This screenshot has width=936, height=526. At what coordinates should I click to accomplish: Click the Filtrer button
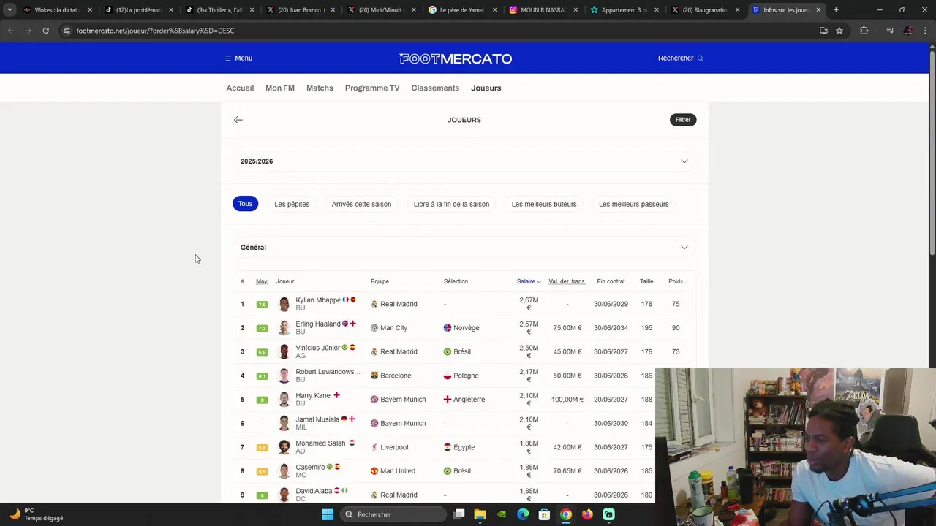(x=683, y=120)
